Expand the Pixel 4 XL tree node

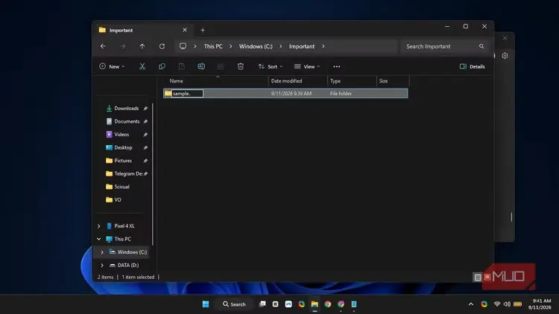[x=98, y=226]
